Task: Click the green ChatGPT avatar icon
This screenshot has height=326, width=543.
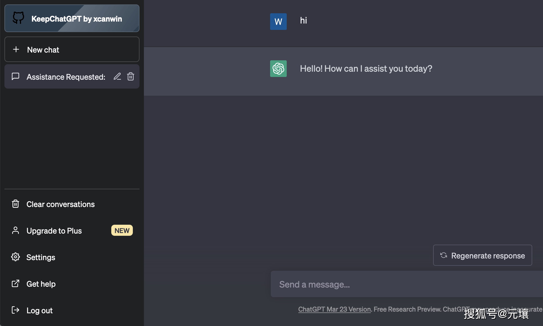Action: click(278, 69)
